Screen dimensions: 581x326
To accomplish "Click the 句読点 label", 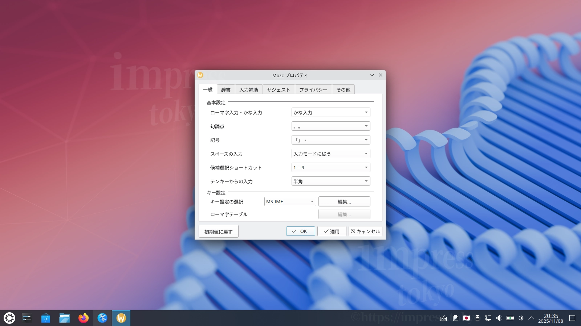I will [217, 126].
